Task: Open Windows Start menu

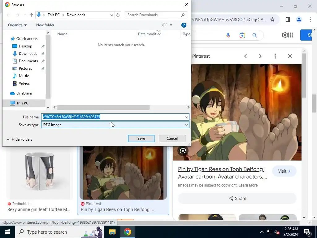Action: [x=7, y=232]
